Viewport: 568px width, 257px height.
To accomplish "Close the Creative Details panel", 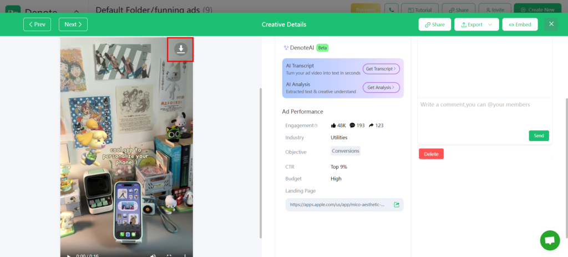I will coord(551,24).
